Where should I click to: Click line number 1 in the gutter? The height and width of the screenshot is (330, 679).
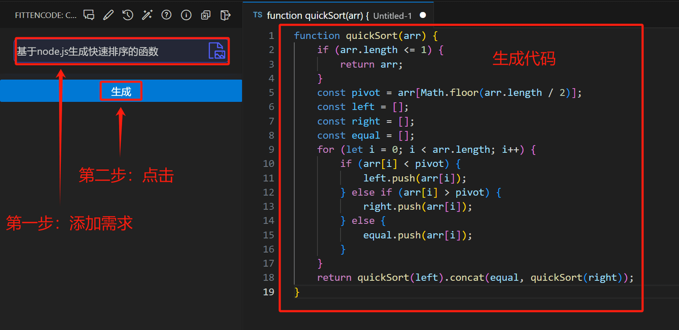(x=271, y=36)
